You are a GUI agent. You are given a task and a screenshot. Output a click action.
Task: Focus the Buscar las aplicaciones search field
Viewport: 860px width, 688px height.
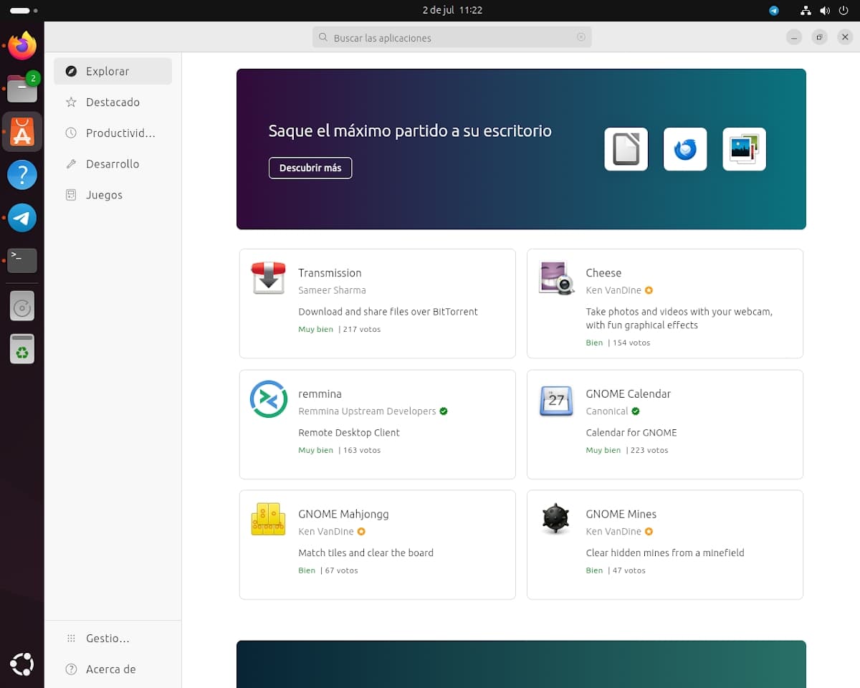click(x=451, y=37)
